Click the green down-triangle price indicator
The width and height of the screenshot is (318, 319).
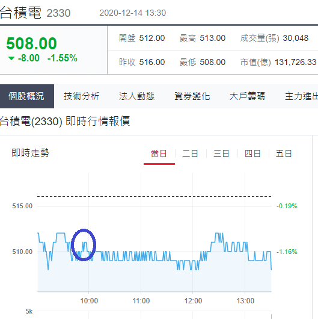pos(11,58)
